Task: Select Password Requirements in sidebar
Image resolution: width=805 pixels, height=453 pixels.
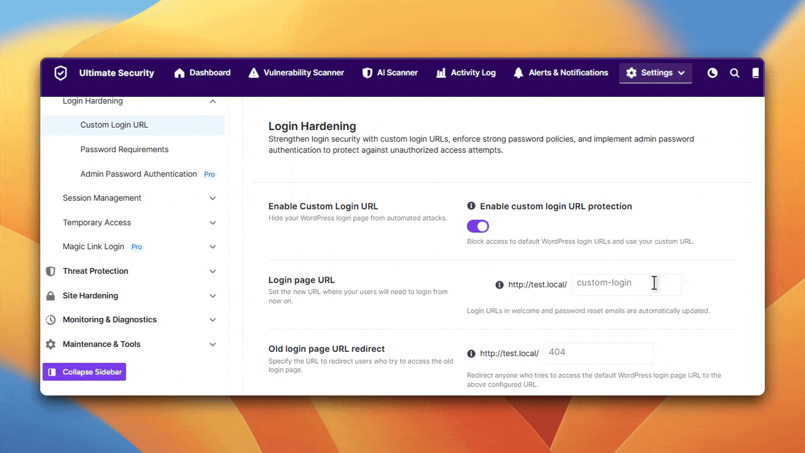Action: (125, 150)
